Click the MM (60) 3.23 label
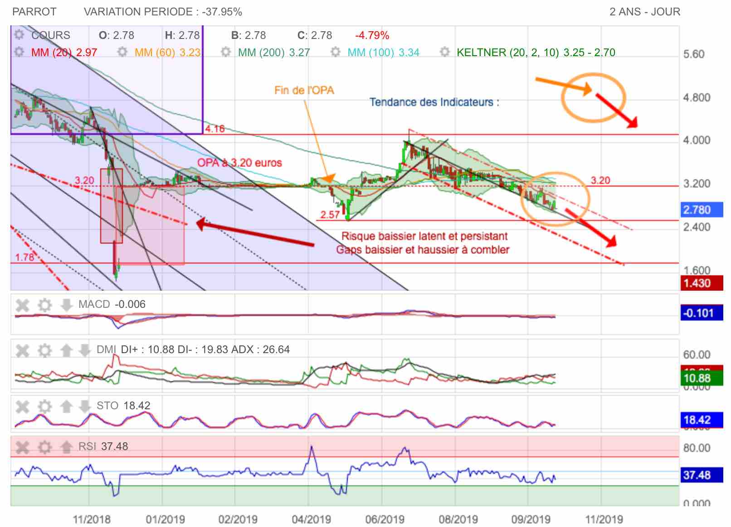Screen dimensions: 731x527 [167, 53]
